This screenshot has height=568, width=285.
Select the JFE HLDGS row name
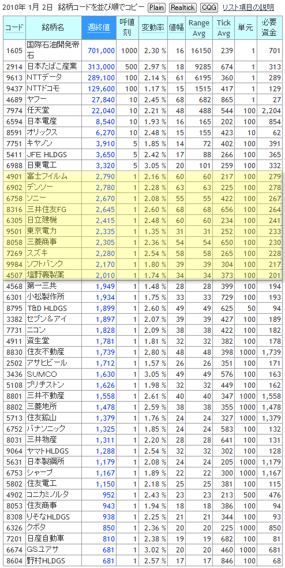[x=47, y=154]
